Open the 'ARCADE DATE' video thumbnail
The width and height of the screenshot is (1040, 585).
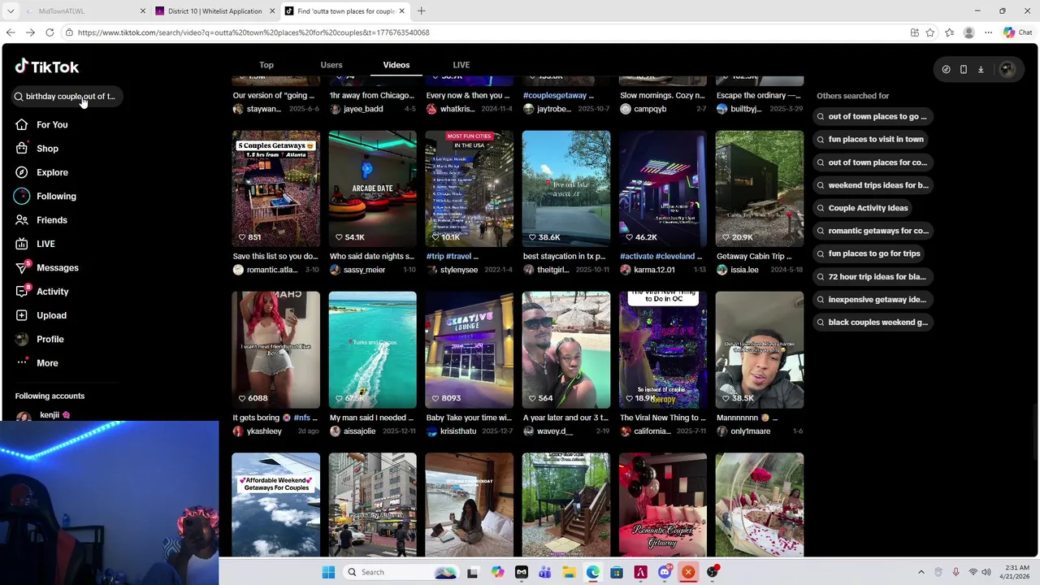(x=372, y=188)
